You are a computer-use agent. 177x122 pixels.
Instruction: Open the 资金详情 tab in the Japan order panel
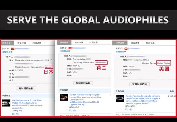click(x=22, y=43)
